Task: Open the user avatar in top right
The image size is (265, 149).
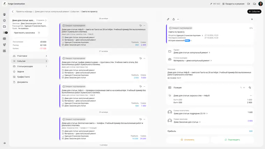Action: point(260,4)
